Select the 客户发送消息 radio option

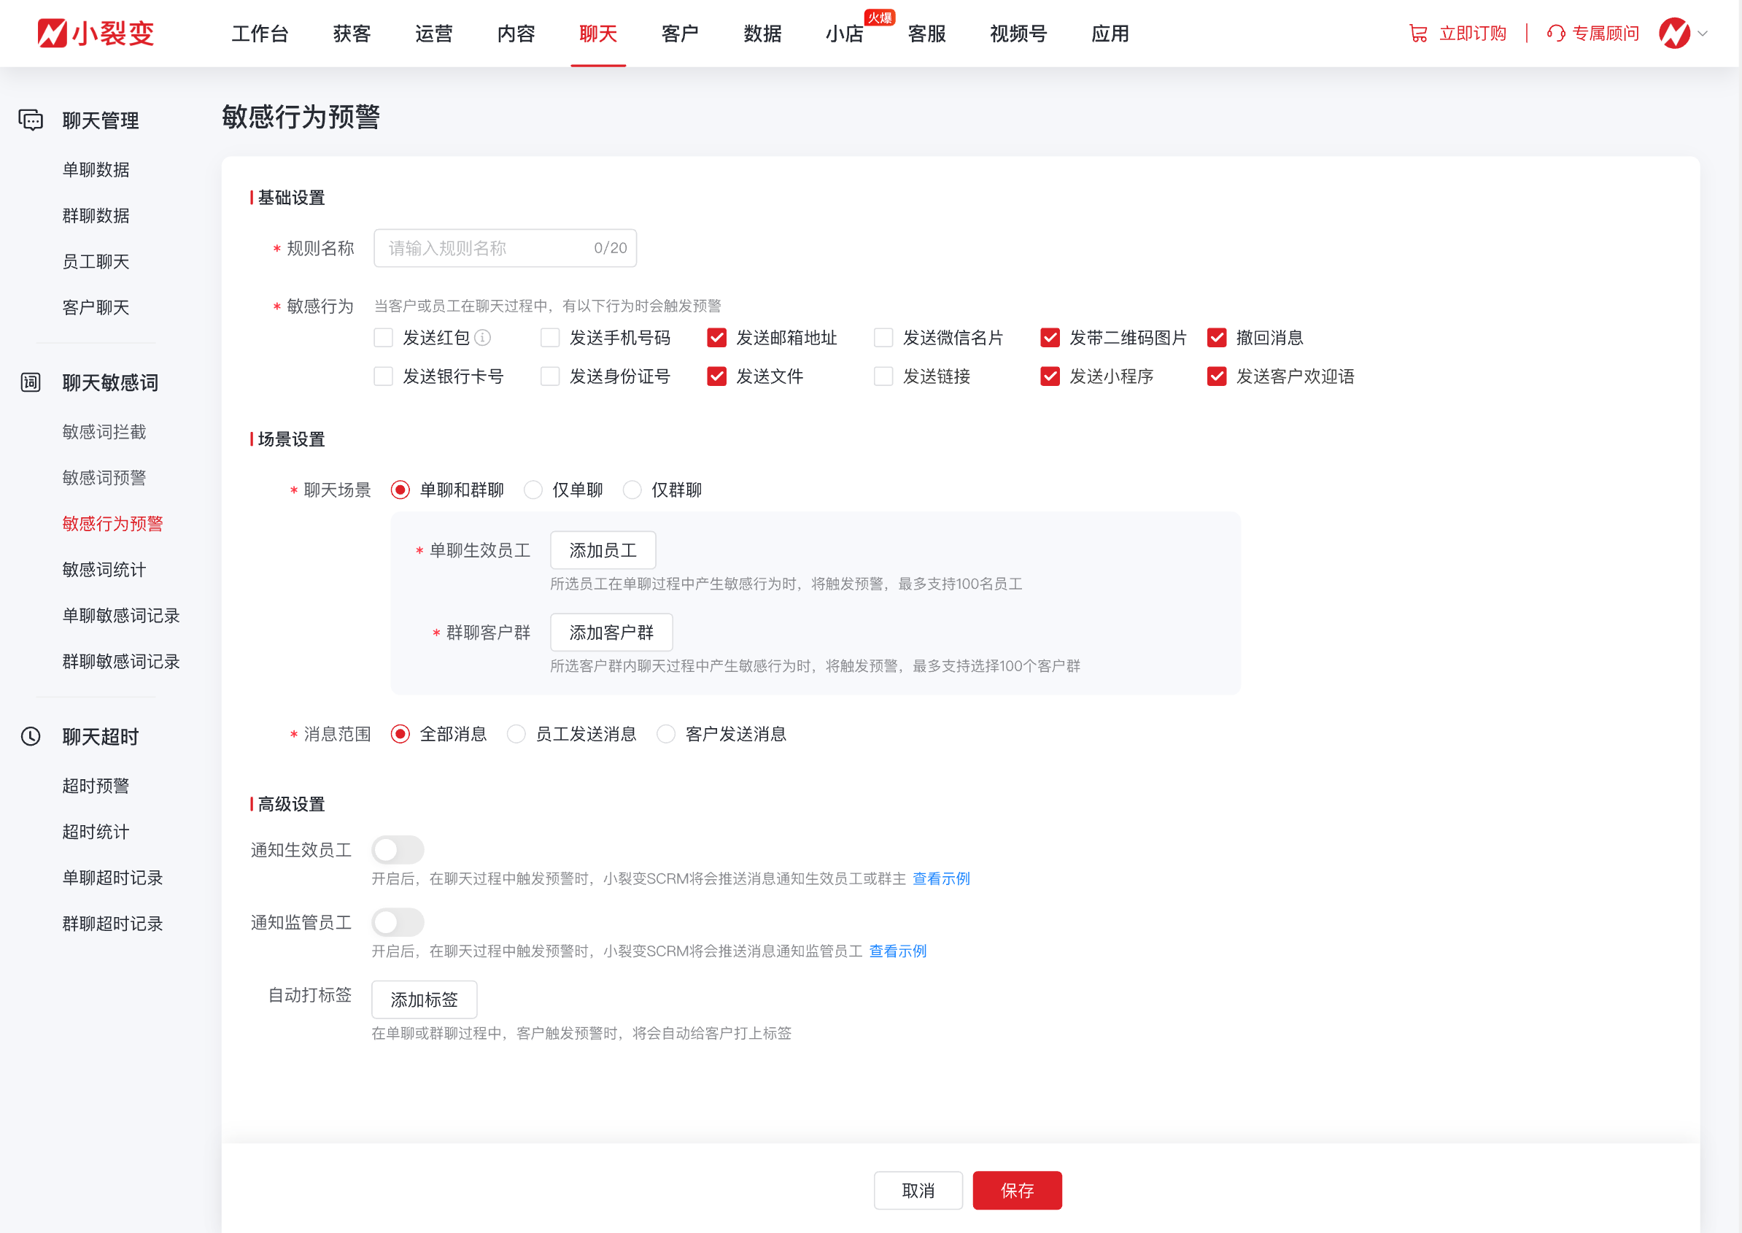666,733
